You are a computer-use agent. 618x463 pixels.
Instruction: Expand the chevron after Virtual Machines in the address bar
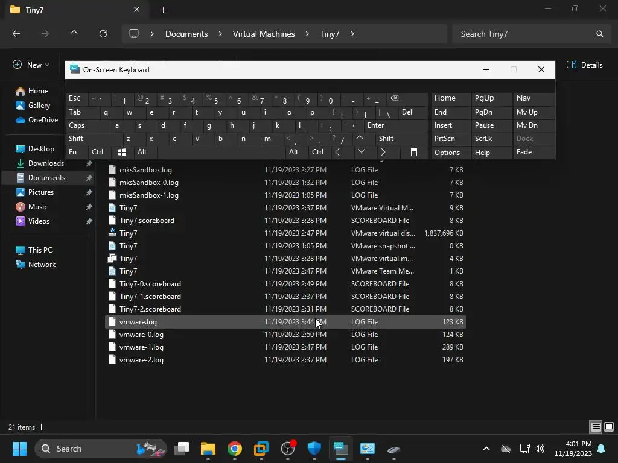pos(307,34)
